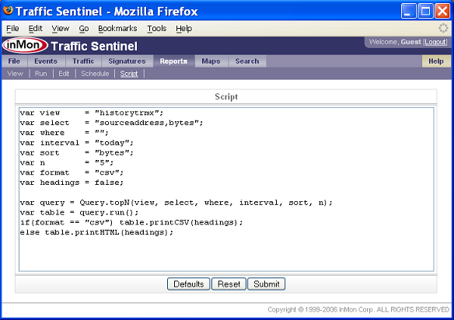The width and height of the screenshot is (454, 320).
Task: Open the Bookmarks menu
Action: click(117, 29)
